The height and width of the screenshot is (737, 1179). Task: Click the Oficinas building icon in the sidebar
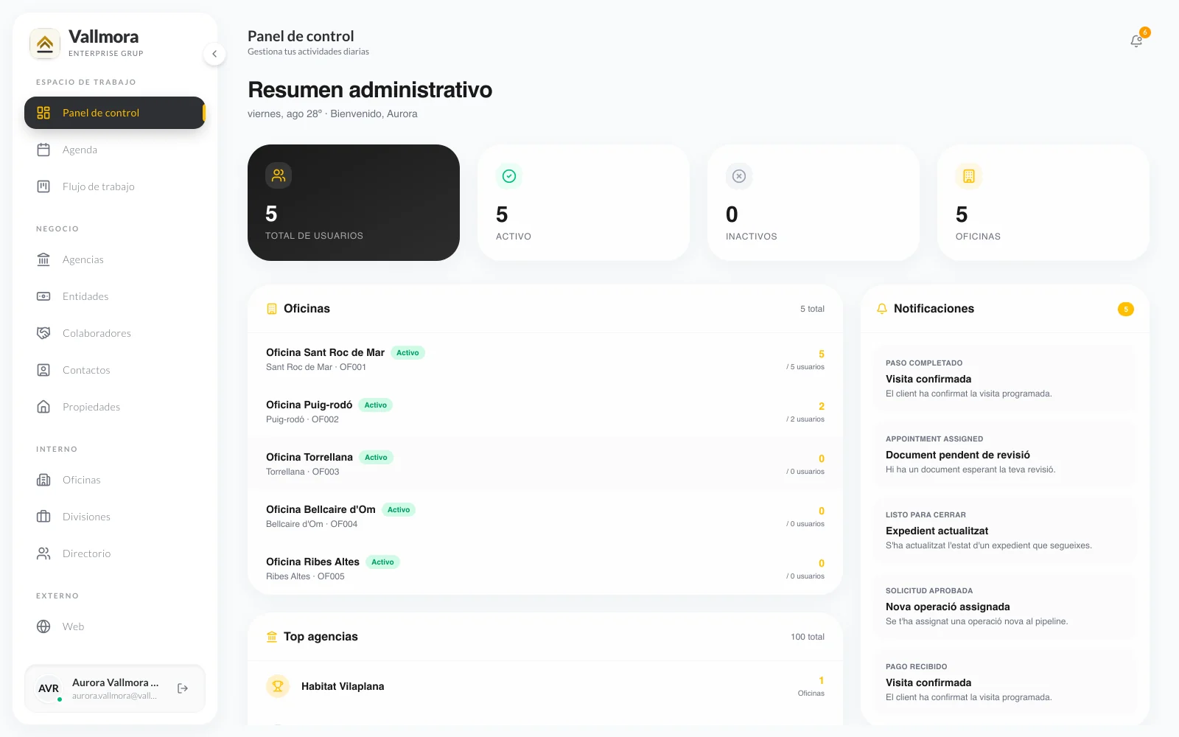(43, 480)
